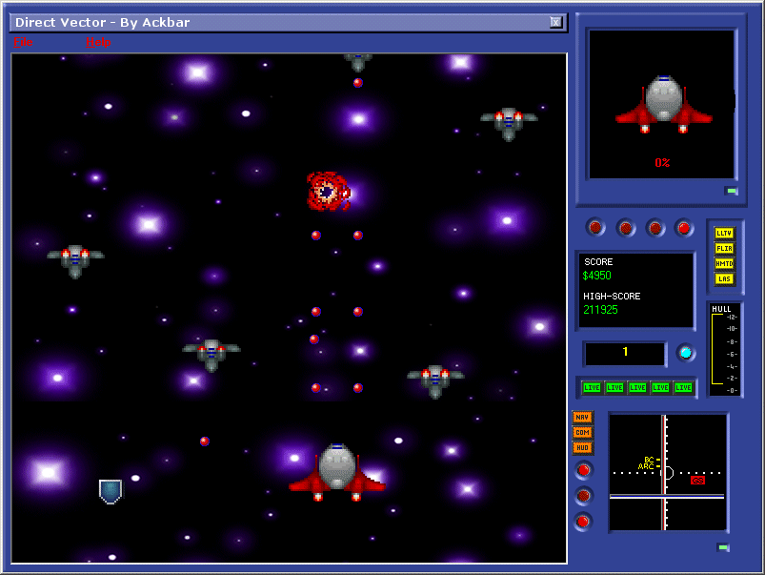Click the bright red light in top row

pyautogui.click(x=684, y=228)
